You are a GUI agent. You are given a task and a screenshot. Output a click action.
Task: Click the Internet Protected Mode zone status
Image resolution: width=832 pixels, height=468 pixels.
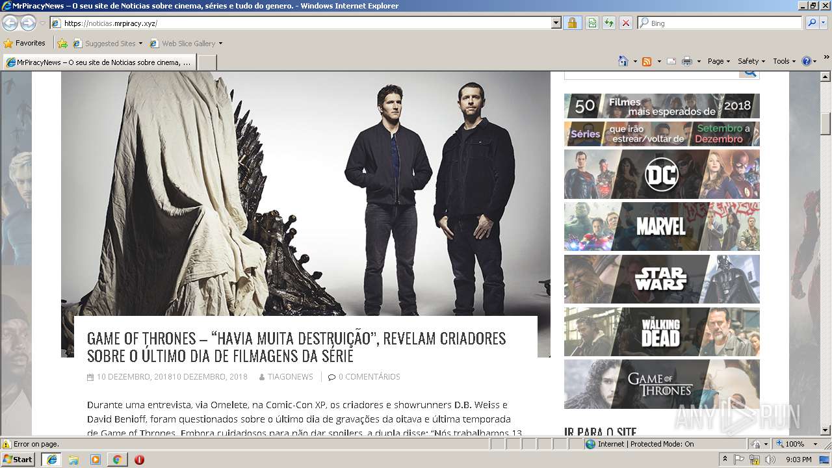click(640, 444)
